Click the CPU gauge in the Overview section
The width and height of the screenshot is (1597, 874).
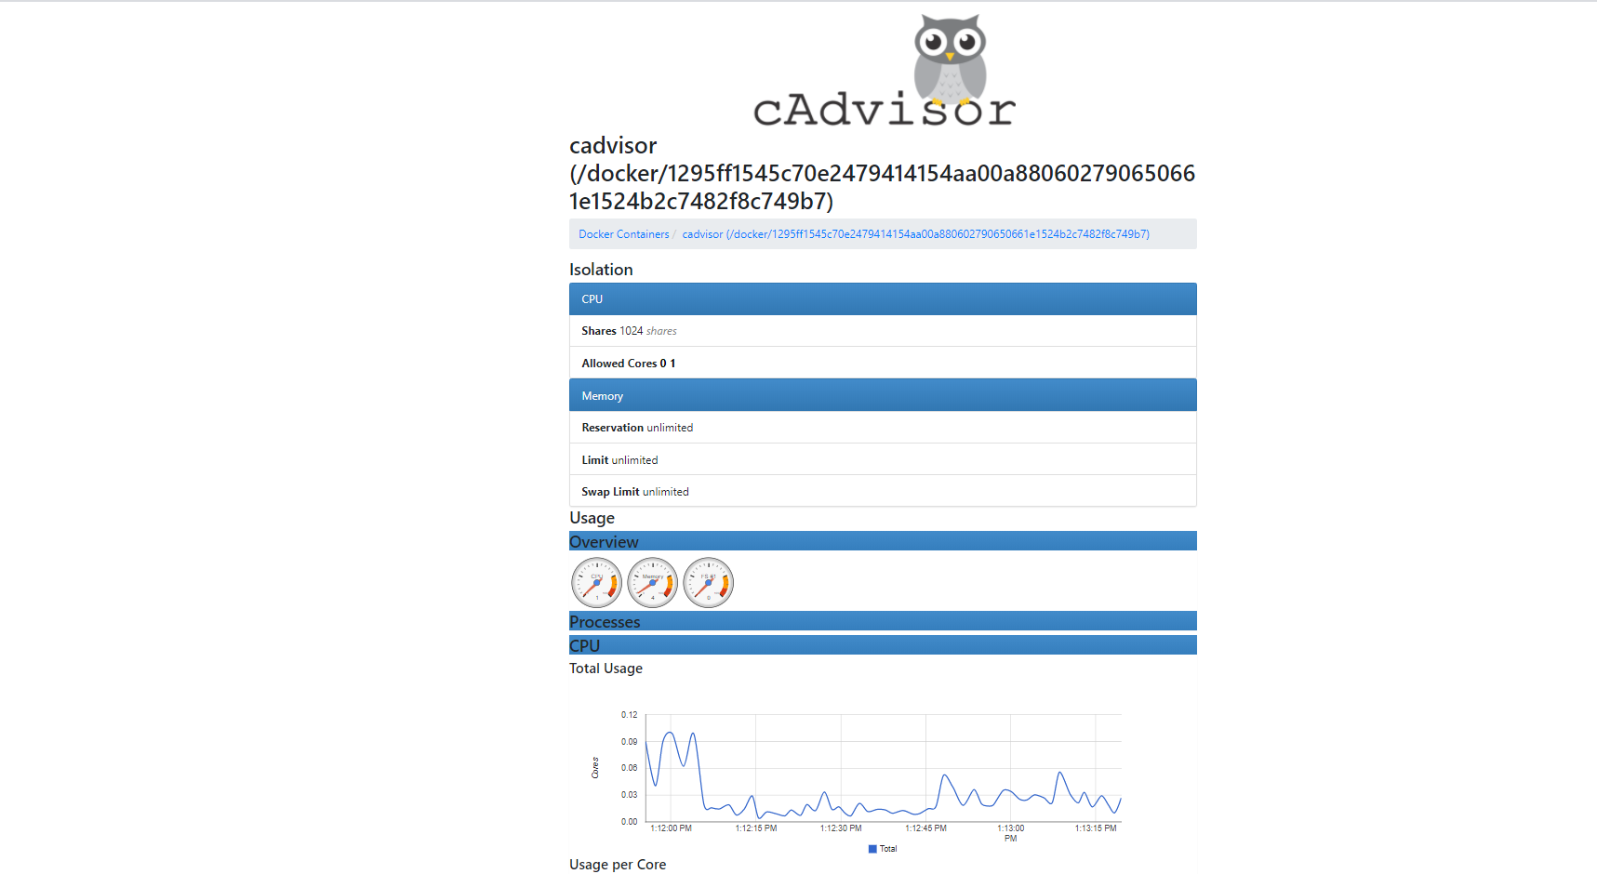click(596, 582)
